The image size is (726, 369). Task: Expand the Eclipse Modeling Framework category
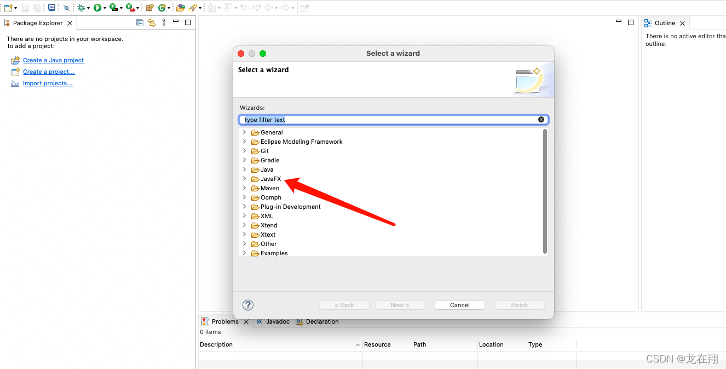tap(245, 142)
